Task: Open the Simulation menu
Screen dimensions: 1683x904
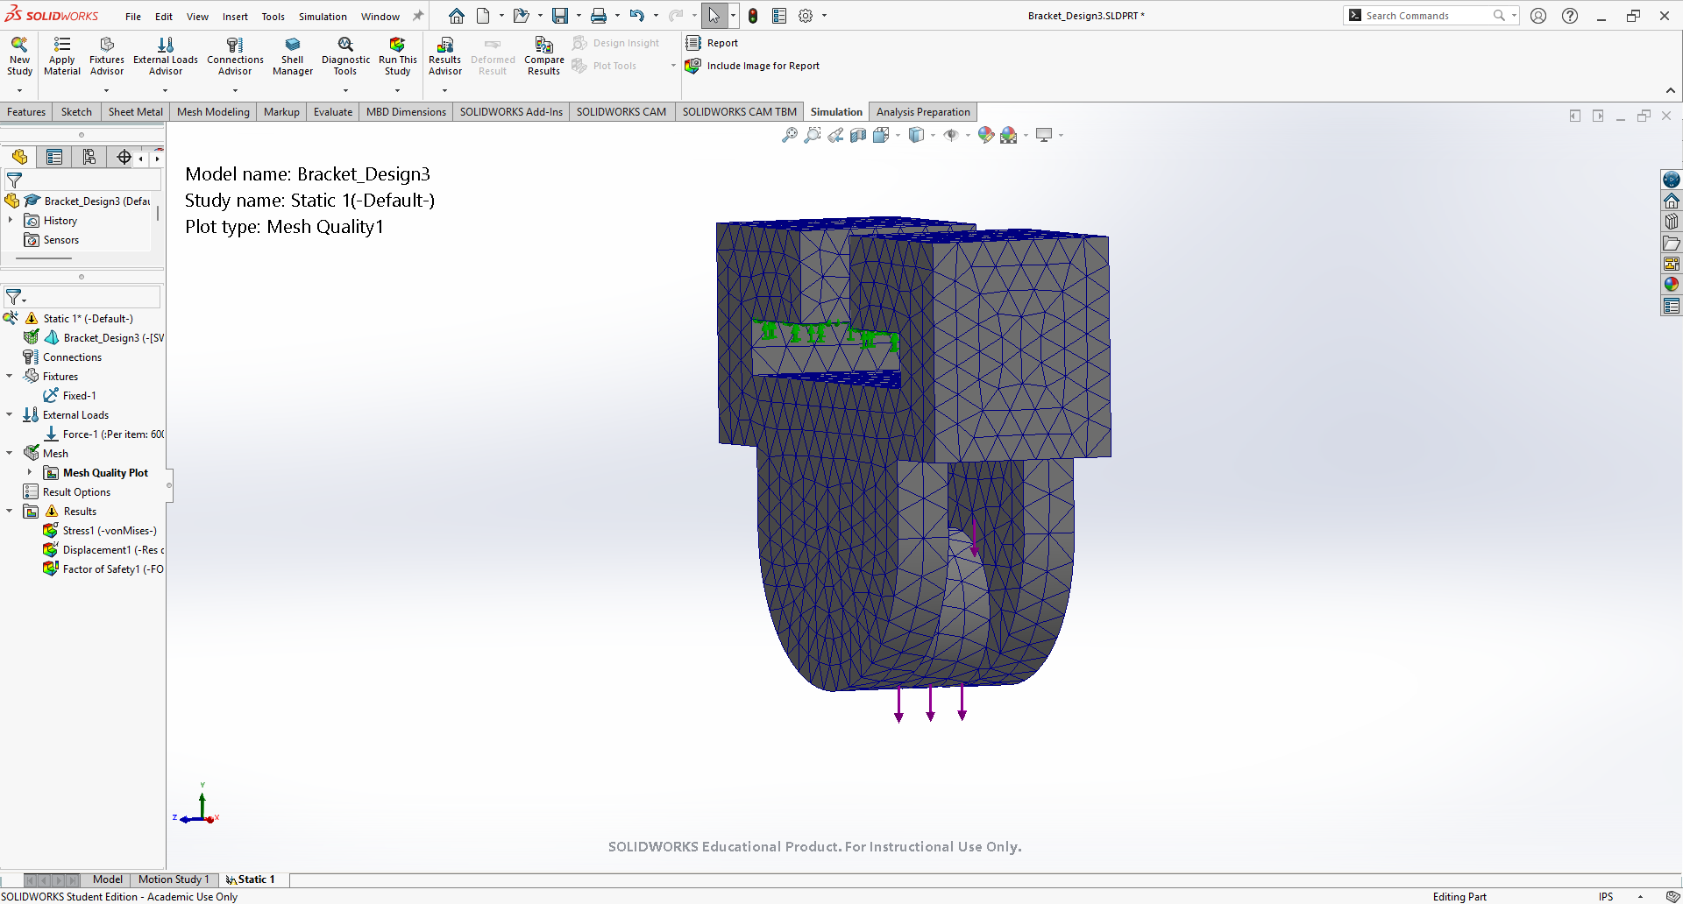Action: [323, 17]
